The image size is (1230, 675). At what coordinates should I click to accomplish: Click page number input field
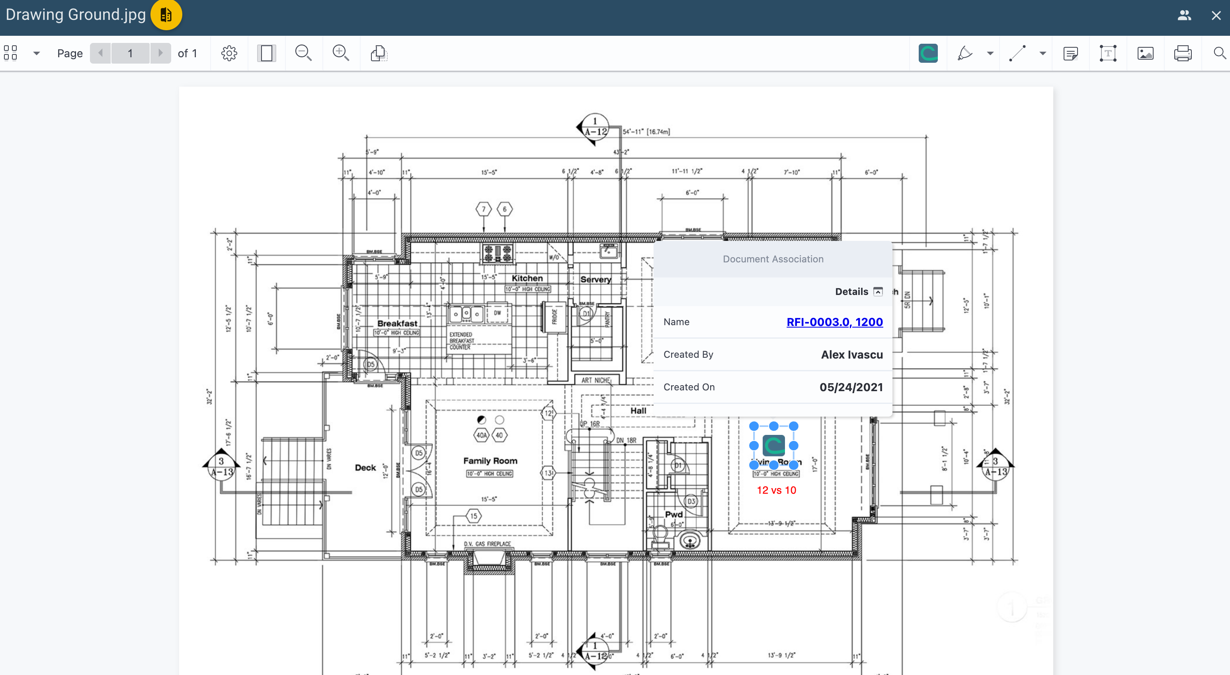(131, 53)
